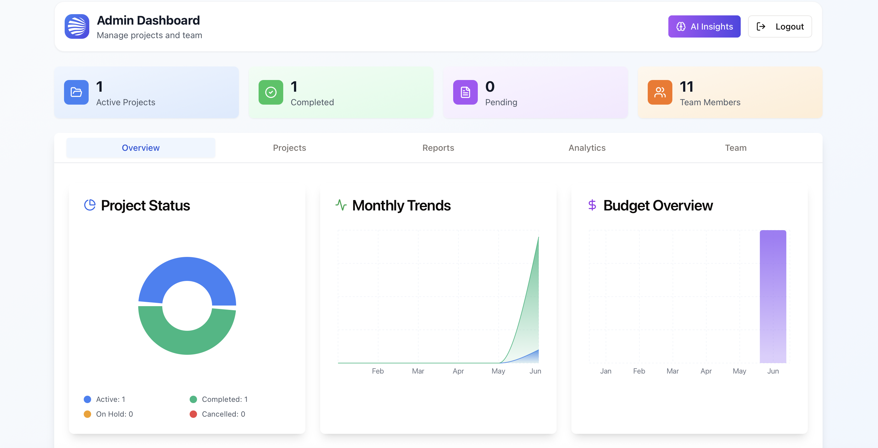Click 'Completed: 1' legend text

225,399
